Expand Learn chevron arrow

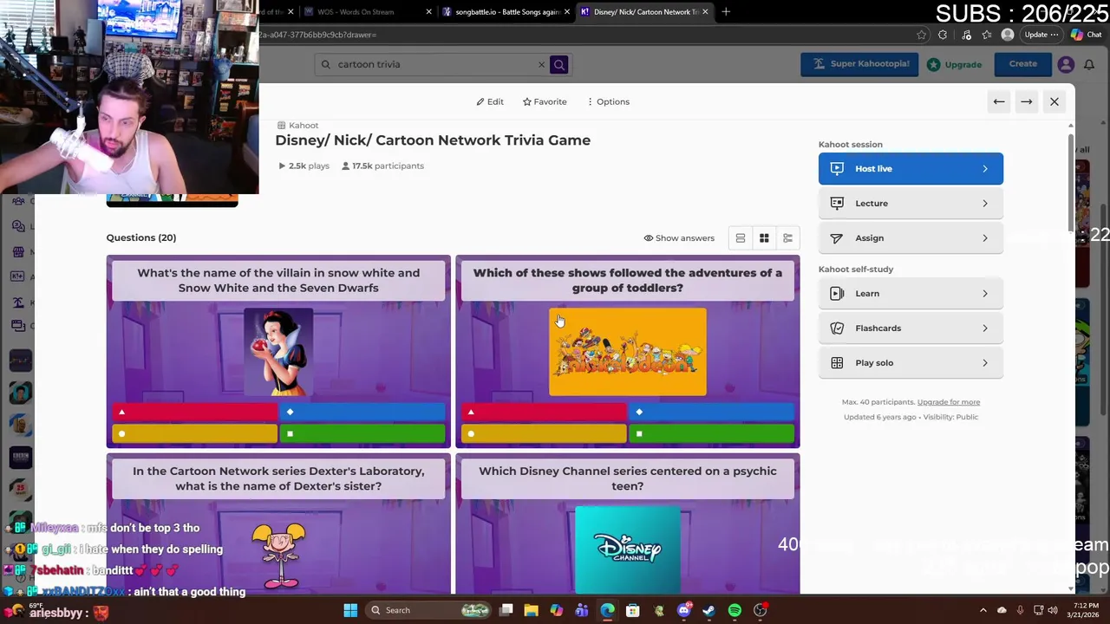pos(985,294)
